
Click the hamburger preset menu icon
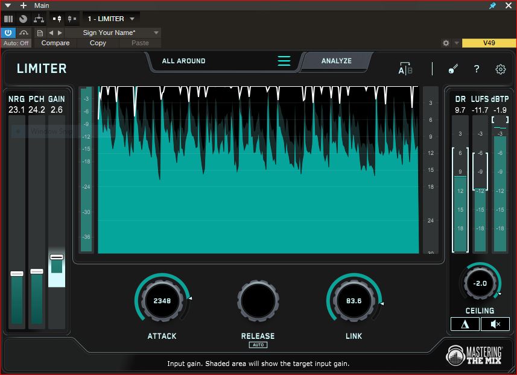[x=284, y=61]
